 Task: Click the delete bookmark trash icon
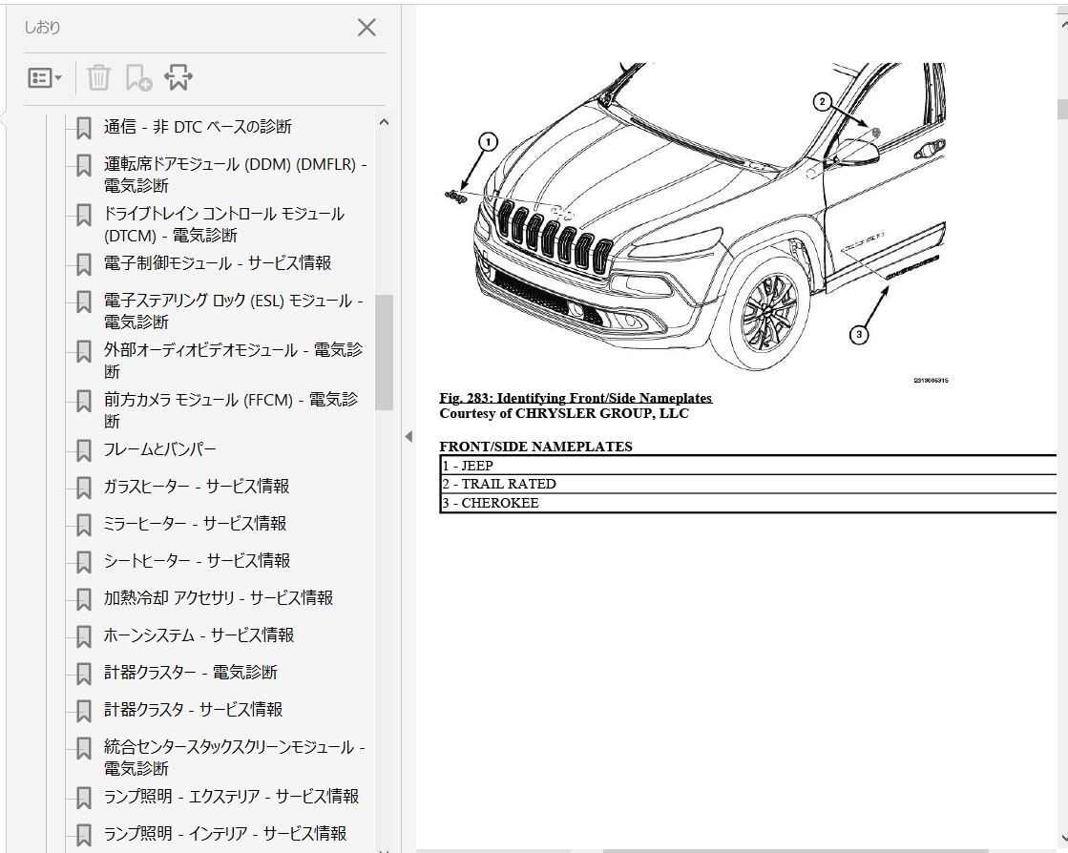[x=99, y=78]
